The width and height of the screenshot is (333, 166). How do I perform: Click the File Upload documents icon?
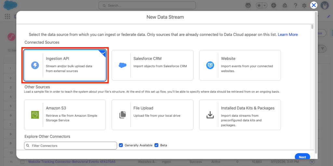click(x=122, y=115)
